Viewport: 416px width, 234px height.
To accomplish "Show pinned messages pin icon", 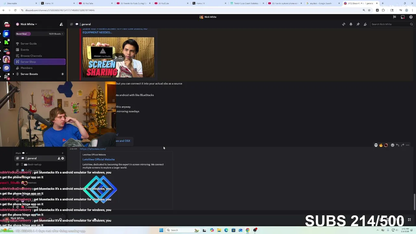I will (x=358, y=24).
